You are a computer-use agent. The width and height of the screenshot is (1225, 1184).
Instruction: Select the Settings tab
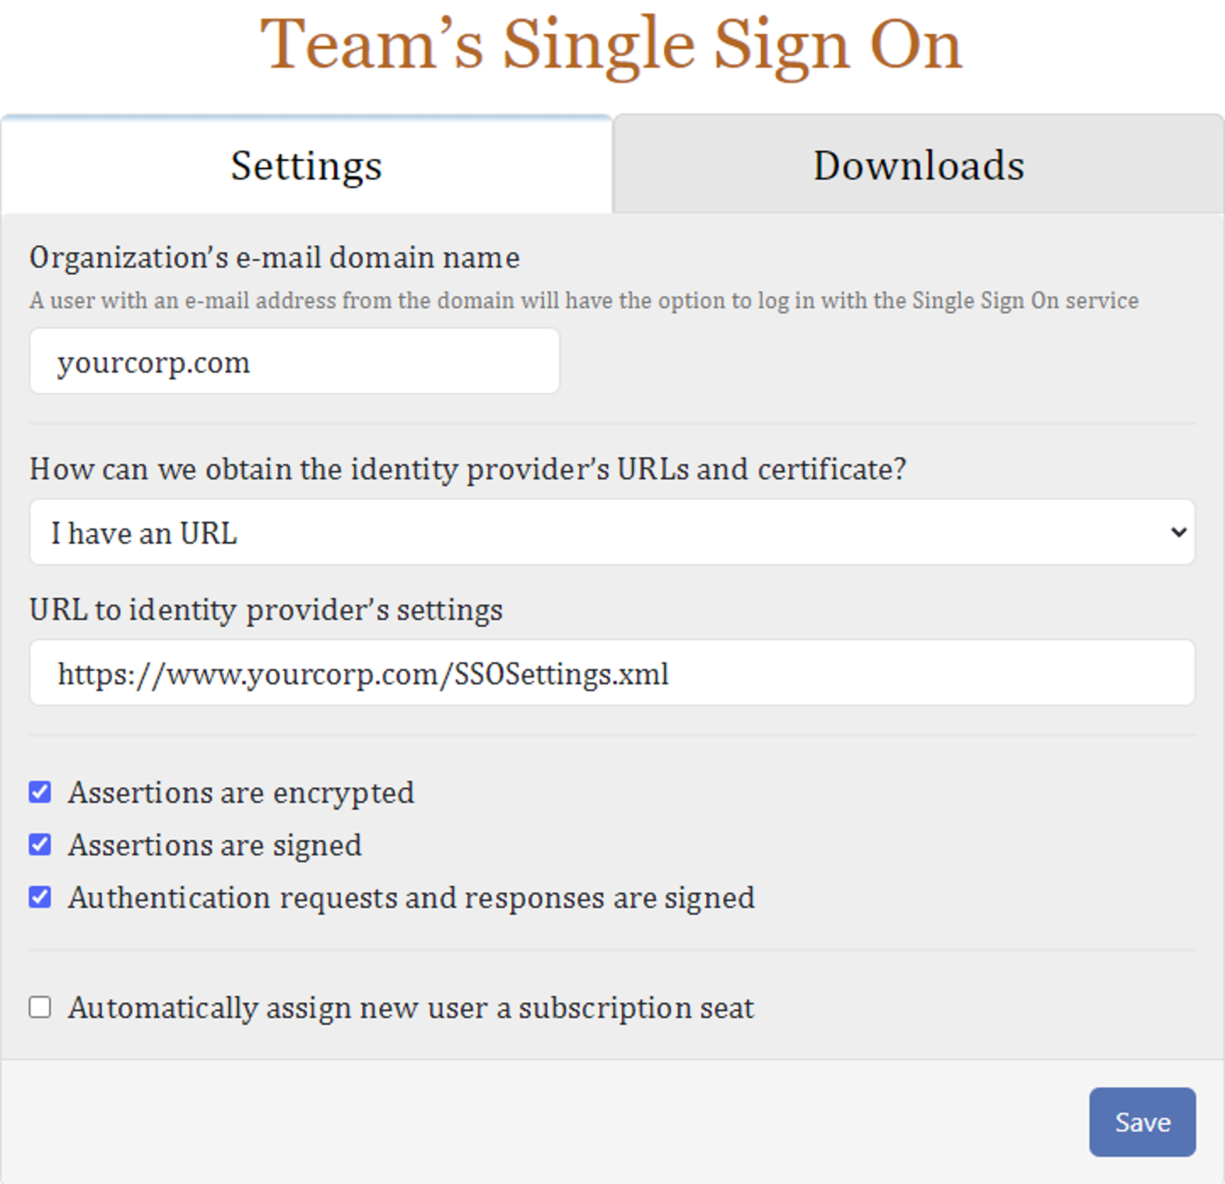tap(306, 164)
